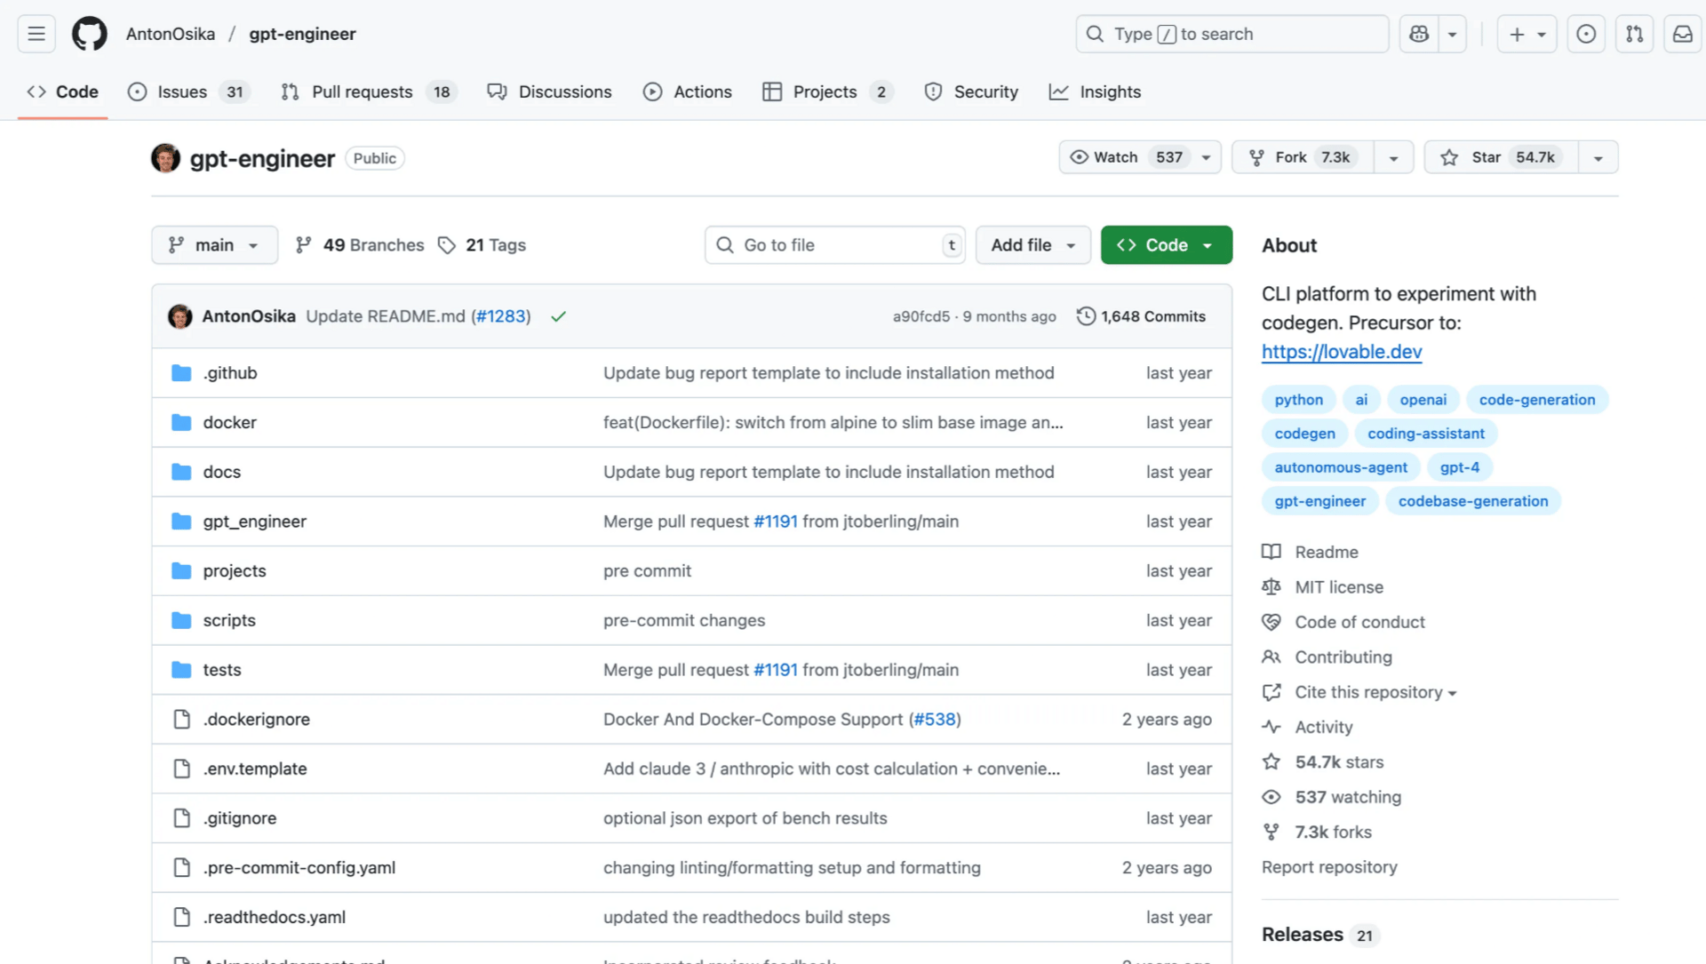The image size is (1706, 964).
Task: Open the green Code dropdown
Action: (1166, 245)
